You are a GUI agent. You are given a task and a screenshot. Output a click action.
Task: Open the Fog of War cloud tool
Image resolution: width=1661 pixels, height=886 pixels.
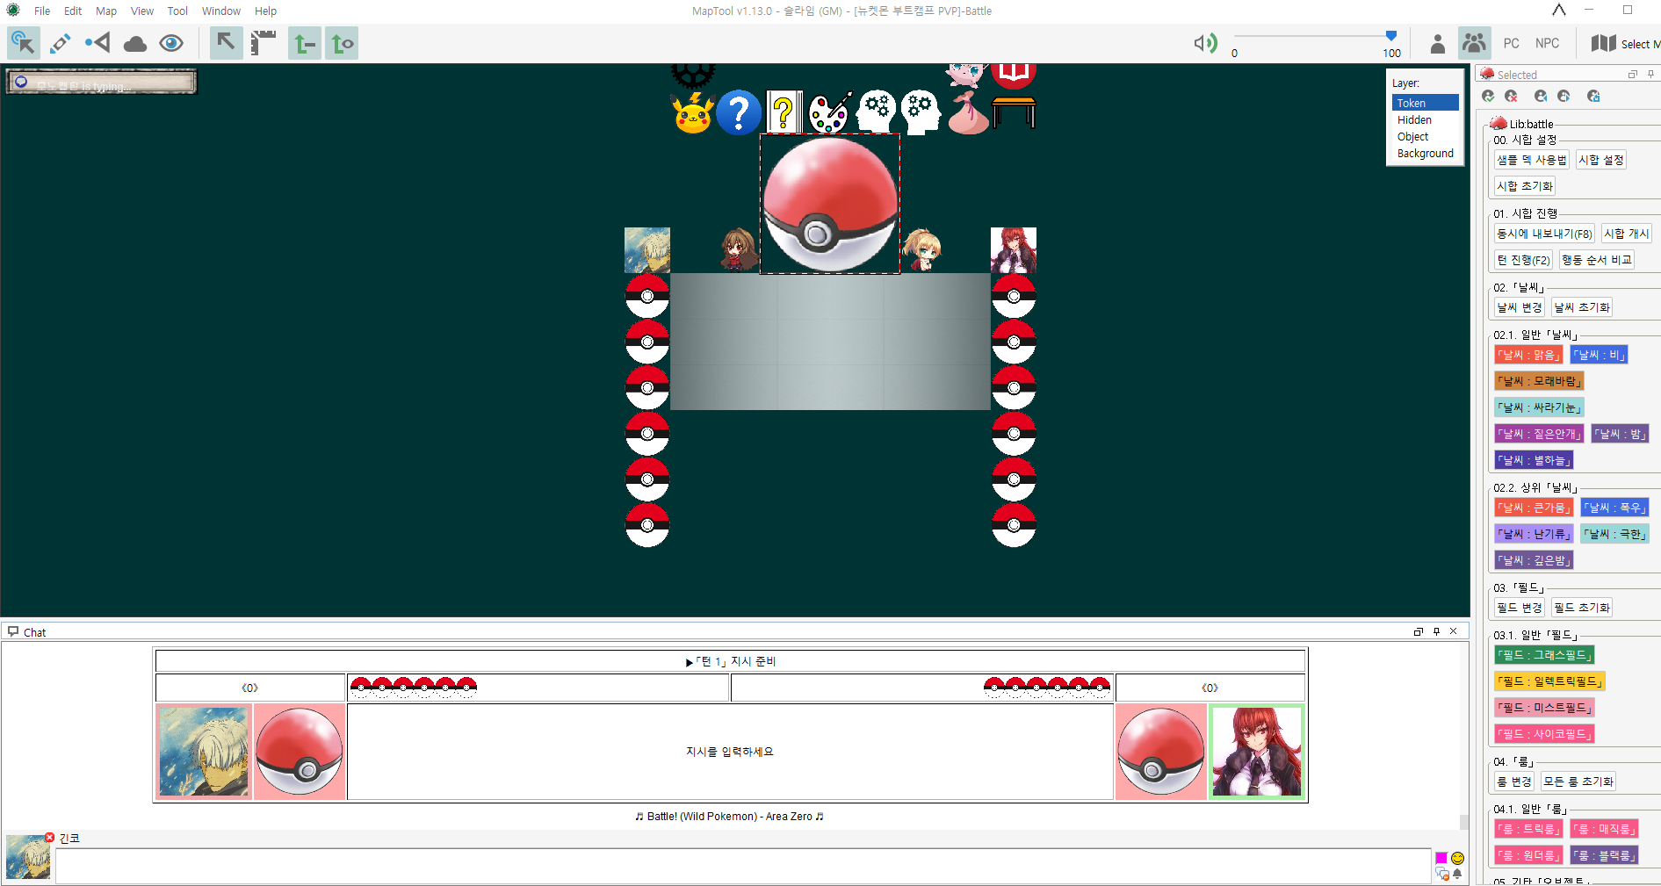click(134, 43)
